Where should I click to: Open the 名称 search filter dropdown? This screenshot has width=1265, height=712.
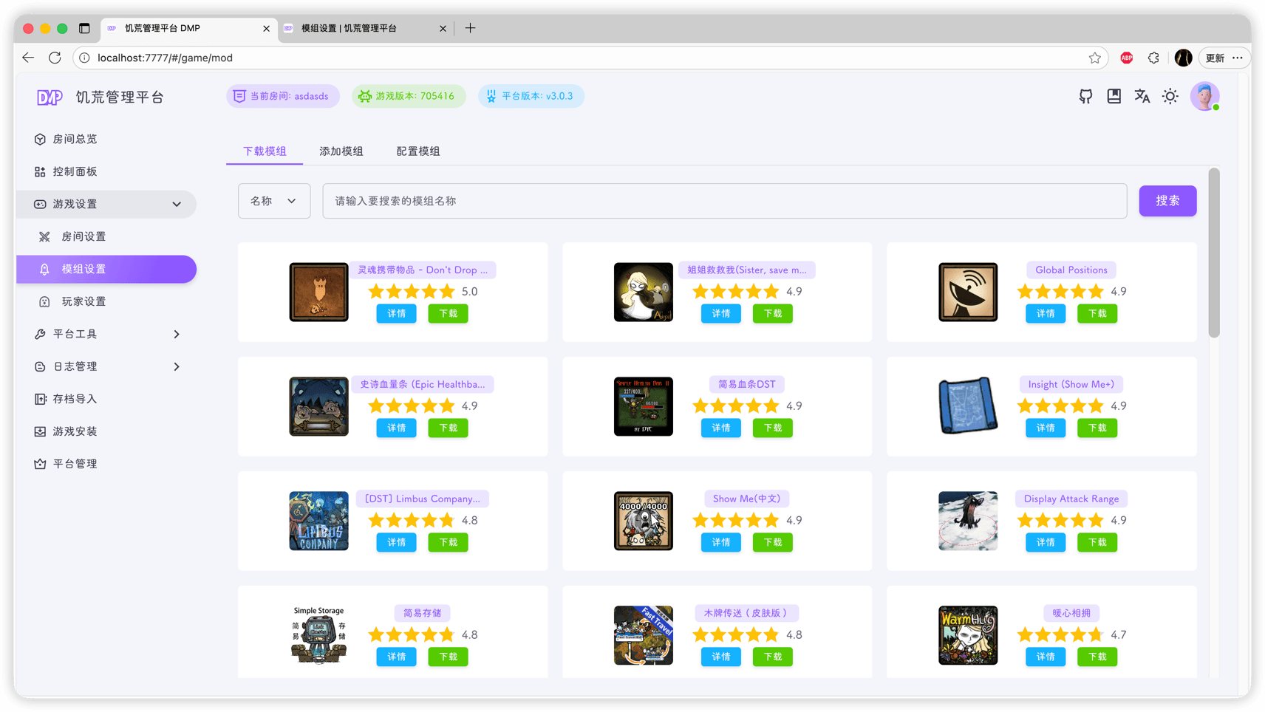(x=274, y=200)
